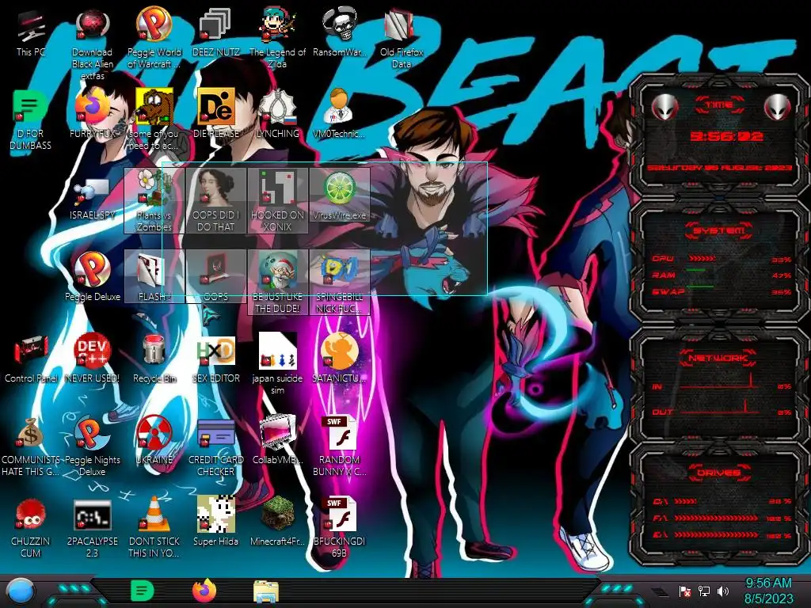The height and width of the screenshot is (608, 811).
Task: Select the SPINGEBILL icon
Action: coord(339,282)
